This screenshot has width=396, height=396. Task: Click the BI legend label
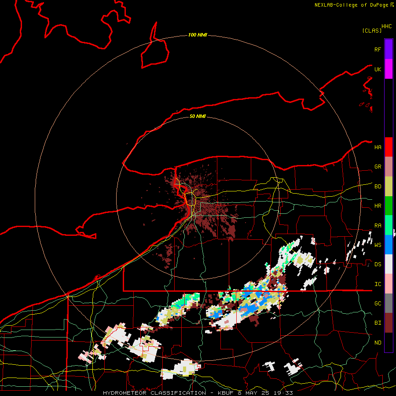click(x=378, y=323)
